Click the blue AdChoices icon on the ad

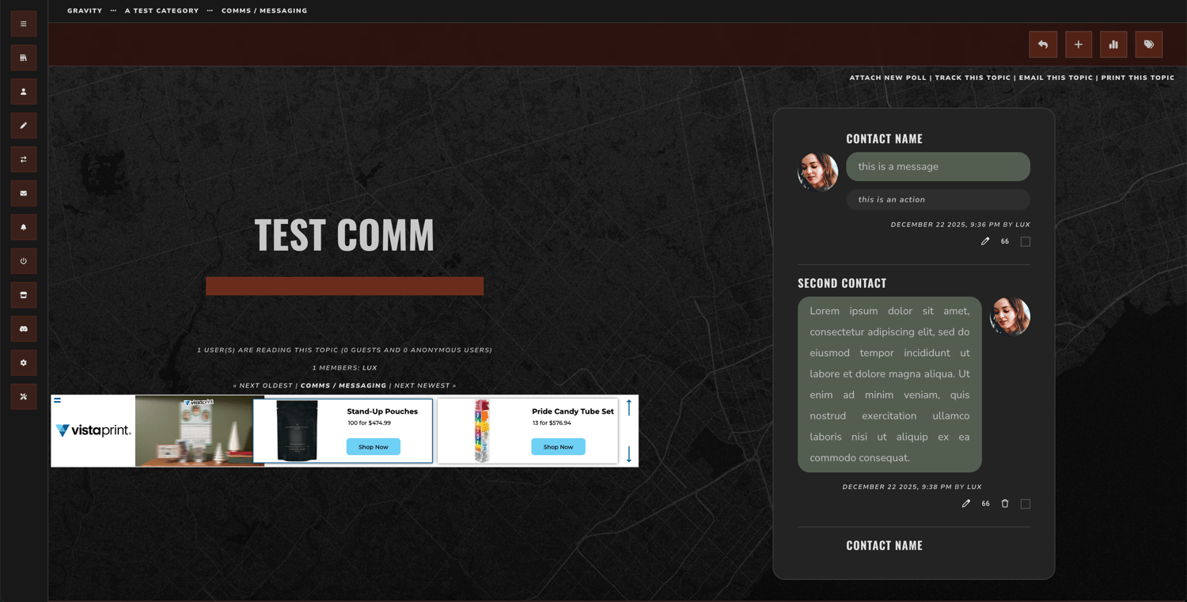click(57, 400)
